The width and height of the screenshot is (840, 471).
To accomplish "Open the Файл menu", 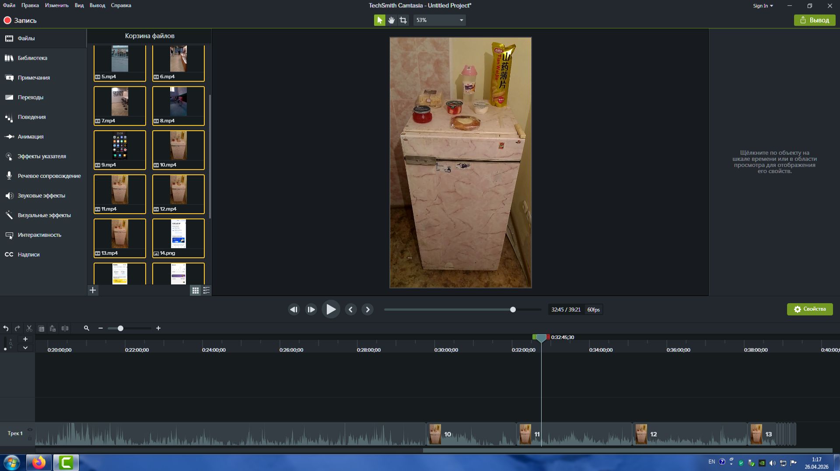I will point(9,5).
